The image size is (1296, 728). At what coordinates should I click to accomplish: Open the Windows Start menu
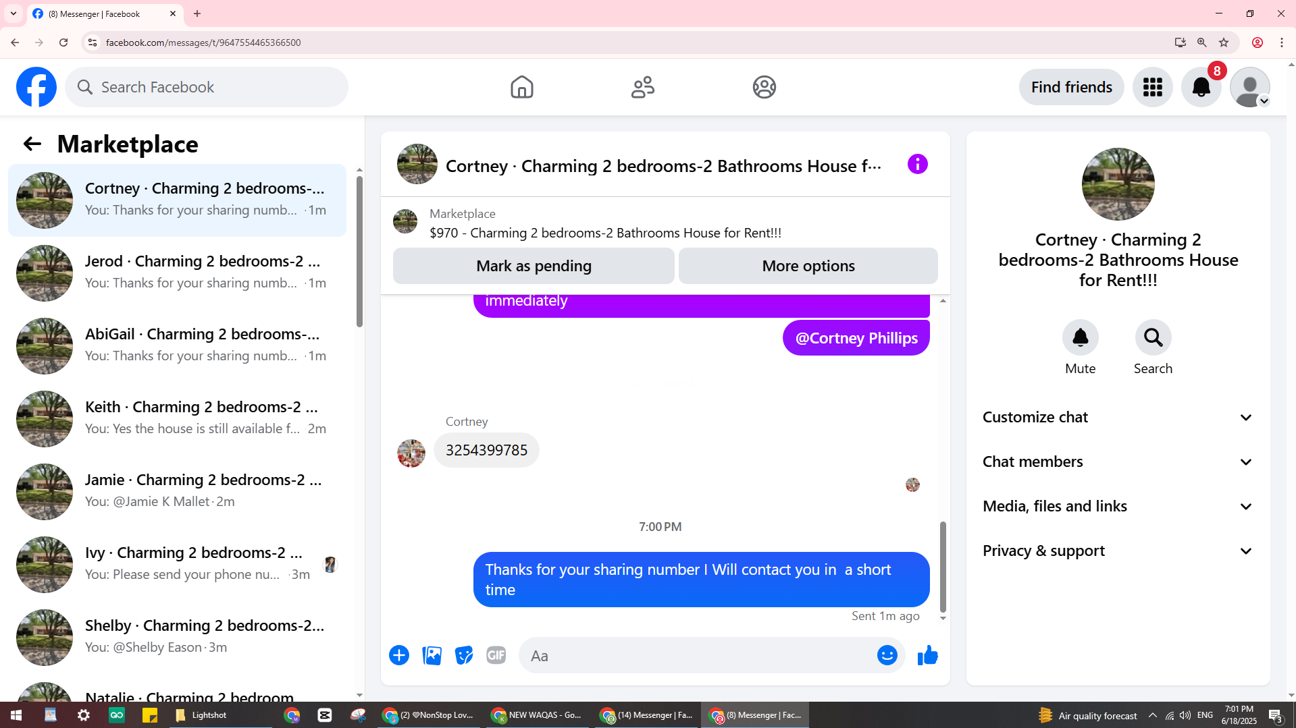click(16, 715)
